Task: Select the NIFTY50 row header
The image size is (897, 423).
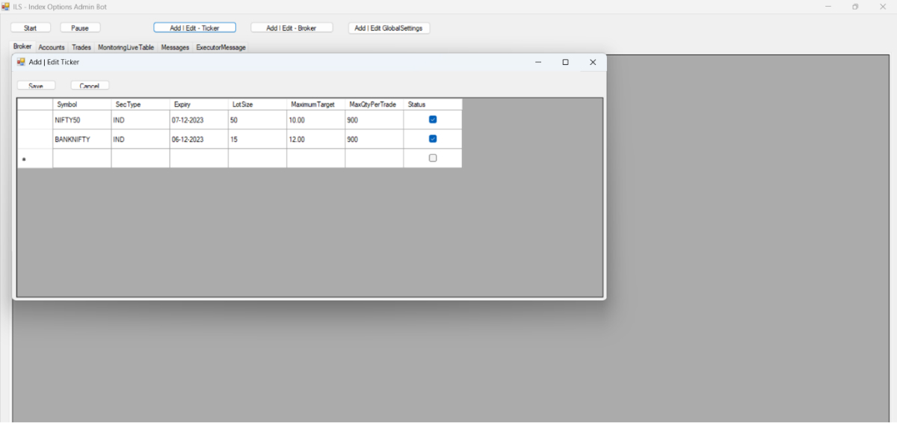Action: [35, 120]
